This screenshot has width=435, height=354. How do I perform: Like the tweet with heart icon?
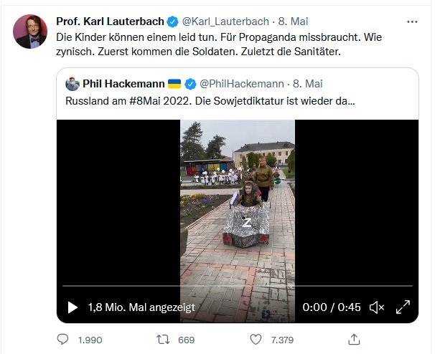point(256,338)
